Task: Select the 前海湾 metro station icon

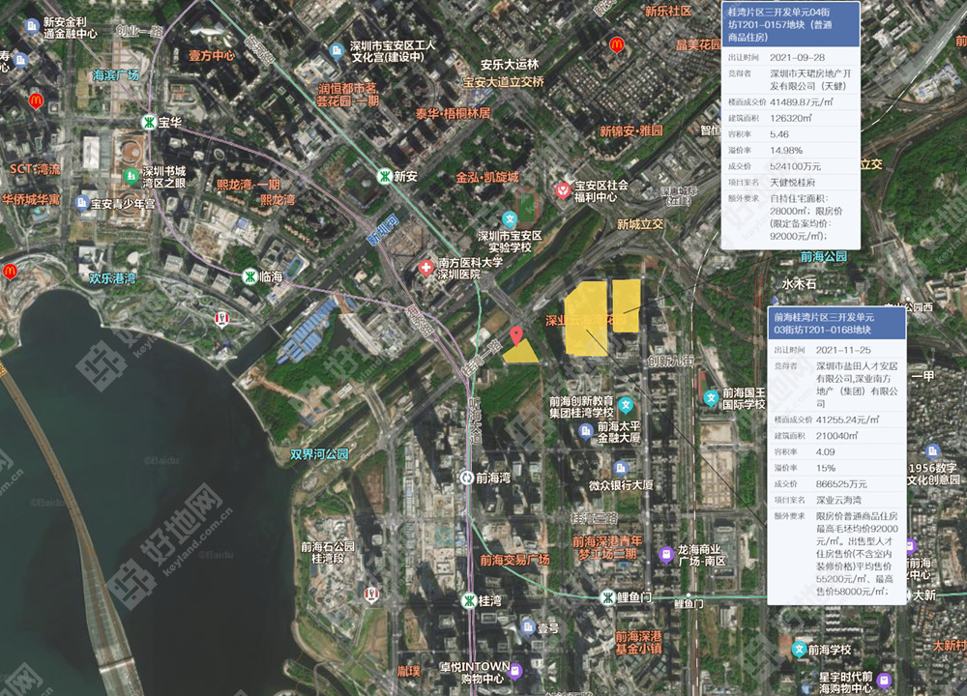Action: point(467,478)
